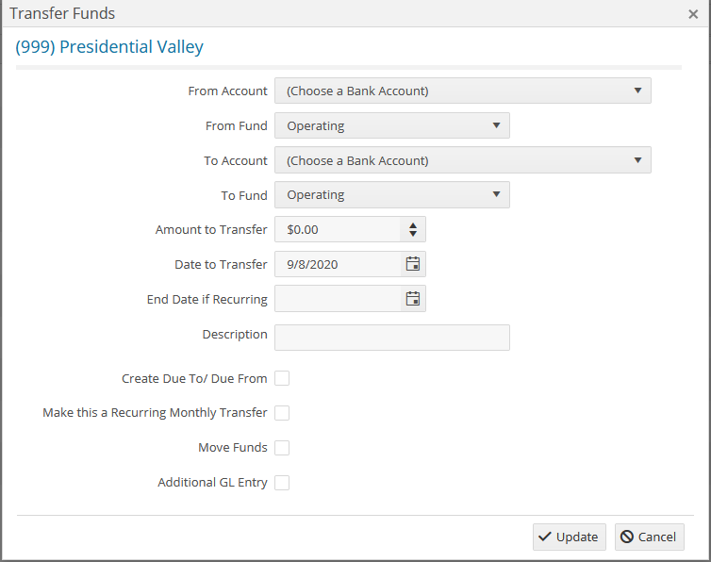Image resolution: width=711 pixels, height=562 pixels.
Task: Decrease the Amount to Transfer with down arrow
Action: [x=413, y=234]
